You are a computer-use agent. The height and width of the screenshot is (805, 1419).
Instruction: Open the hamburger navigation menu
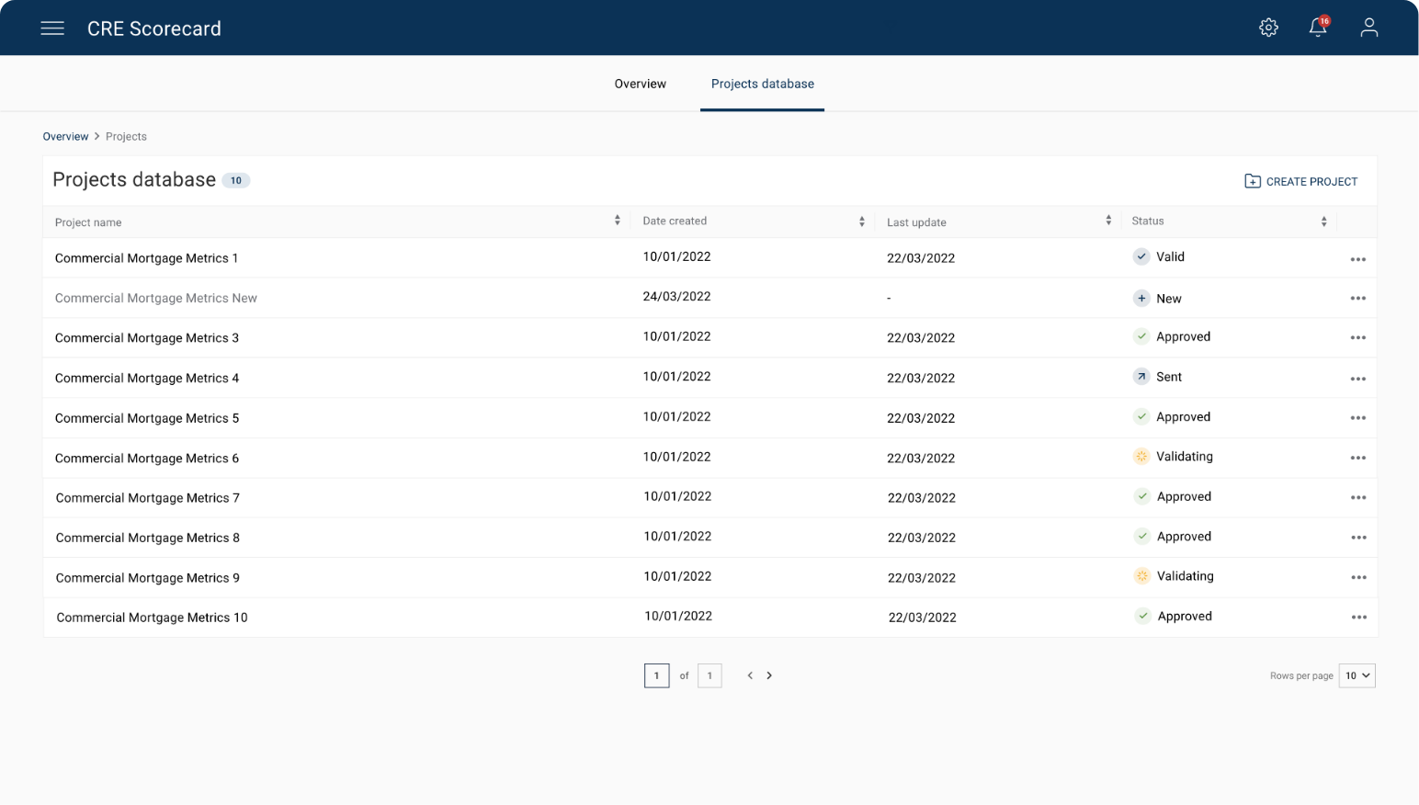(x=52, y=28)
